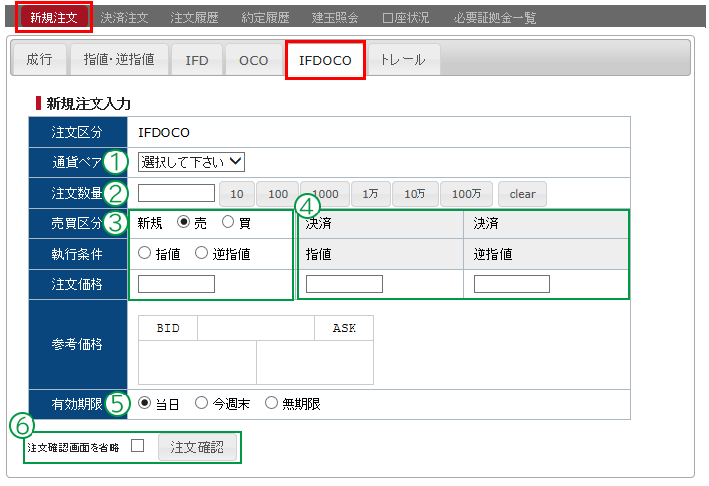Click the new order 注文価格 input field
The image size is (709, 486).
click(176, 284)
